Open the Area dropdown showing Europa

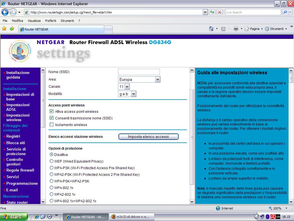pyautogui.click(x=139, y=79)
